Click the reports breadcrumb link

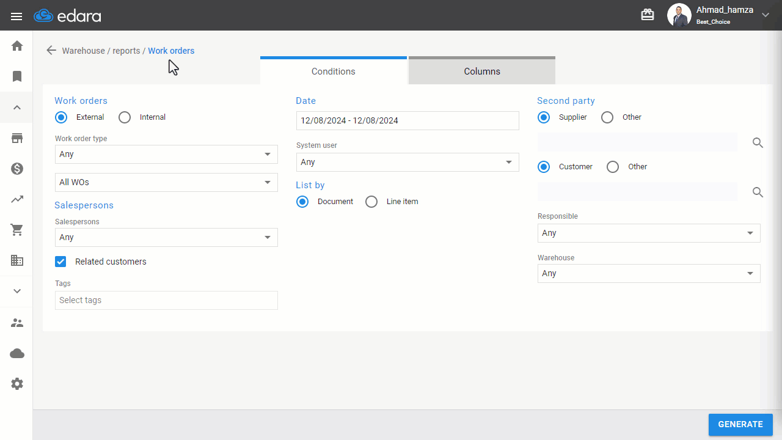coord(126,51)
